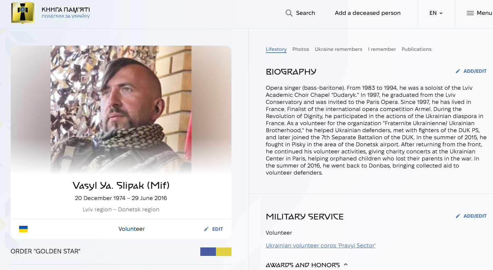Image resolution: width=493 pixels, height=270 pixels.
Task: Open Ukrainian volunteer corps 'Pravyi Sector' link
Action: (320, 245)
